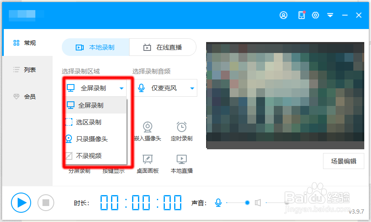Image resolution: width=371 pixels, height=222 pixels.
Task: Click the 定时录制 alarm clock icon
Action: pyautogui.click(x=182, y=127)
